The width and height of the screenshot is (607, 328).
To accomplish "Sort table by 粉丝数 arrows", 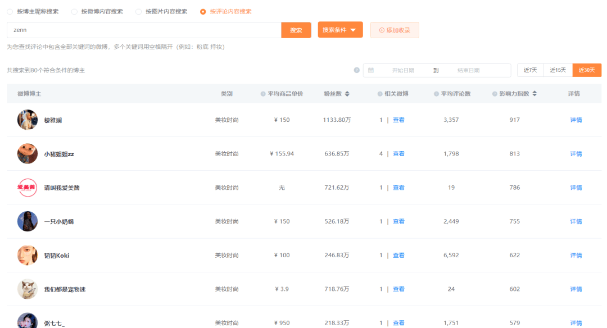I will [347, 94].
